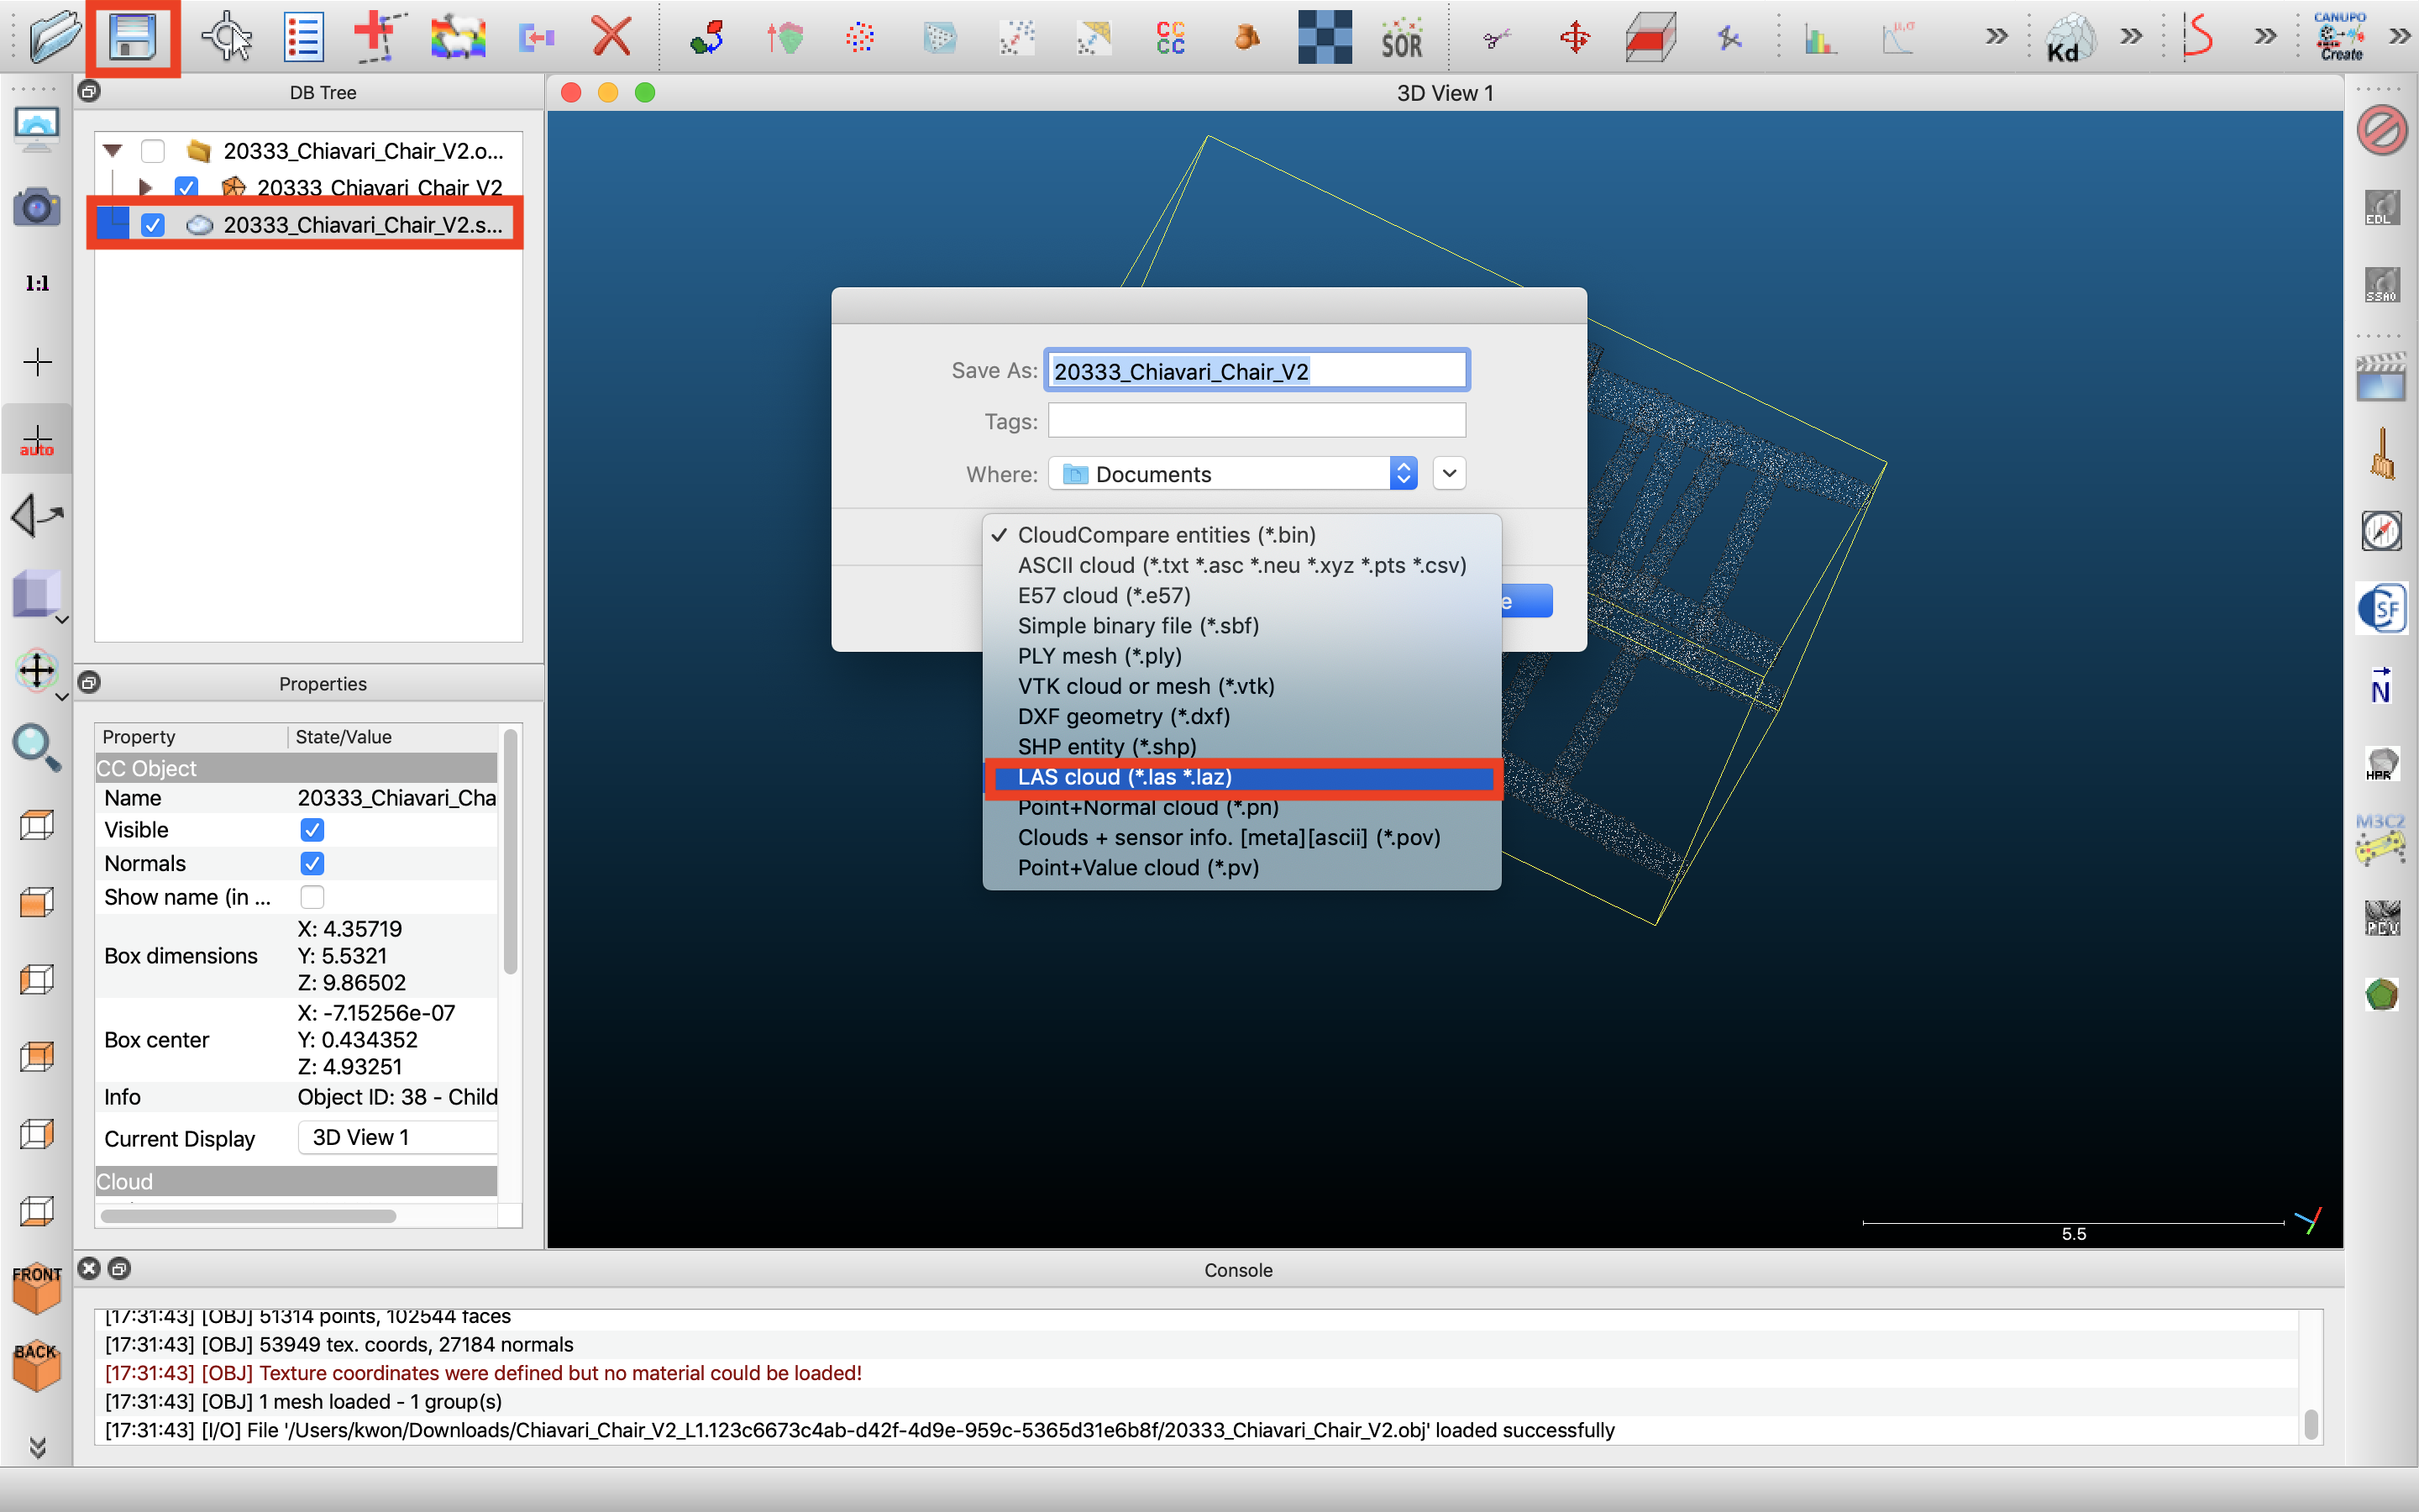This screenshot has width=2419, height=1512.
Task: Click the camera snapshot icon in sidebar
Action: 37,207
